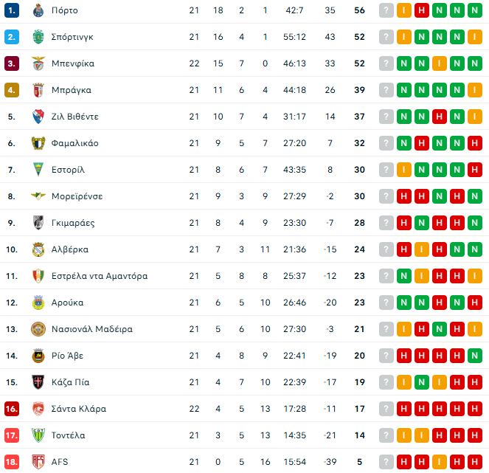
Task: Select the Ζιλ Βιθέντε team crest
Action: click(38, 117)
